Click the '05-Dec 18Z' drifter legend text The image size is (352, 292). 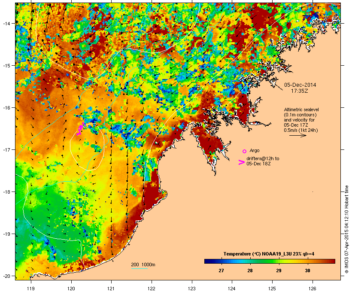tap(258, 164)
